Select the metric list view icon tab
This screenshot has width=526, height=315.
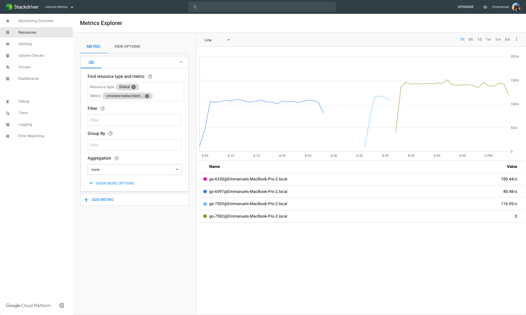pos(91,62)
